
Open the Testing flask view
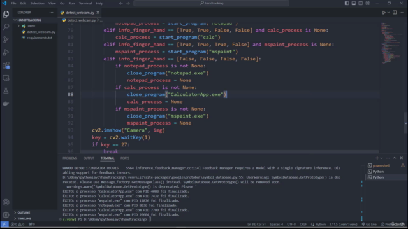6,90
